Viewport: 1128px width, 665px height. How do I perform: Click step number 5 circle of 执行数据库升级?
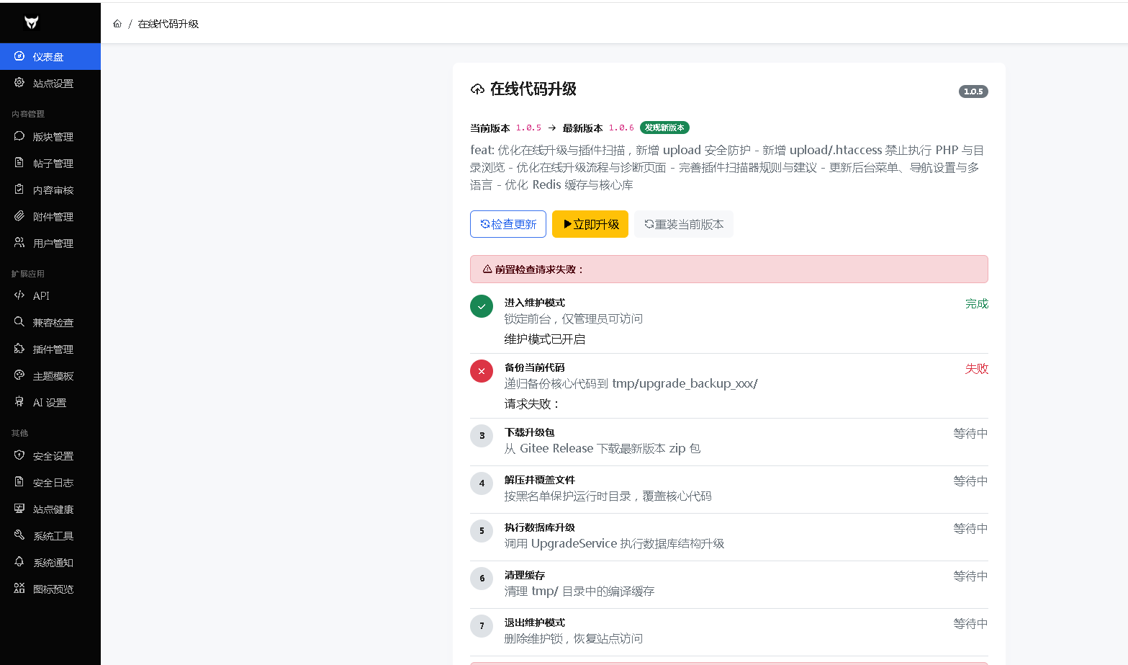pyautogui.click(x=482, y=531)
